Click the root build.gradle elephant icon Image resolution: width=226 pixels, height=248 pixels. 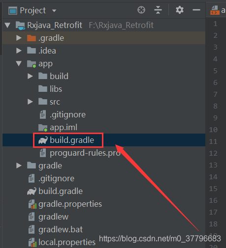click(32, 191)
